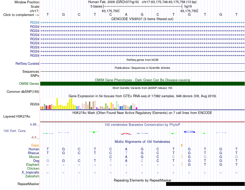Click the orange gap count 8
The height and width of the screenshot is (190, 245).
coord(182,145)
